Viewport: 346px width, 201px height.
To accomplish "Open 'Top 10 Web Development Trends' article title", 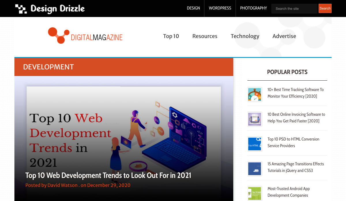I will (x=108, y=175).
